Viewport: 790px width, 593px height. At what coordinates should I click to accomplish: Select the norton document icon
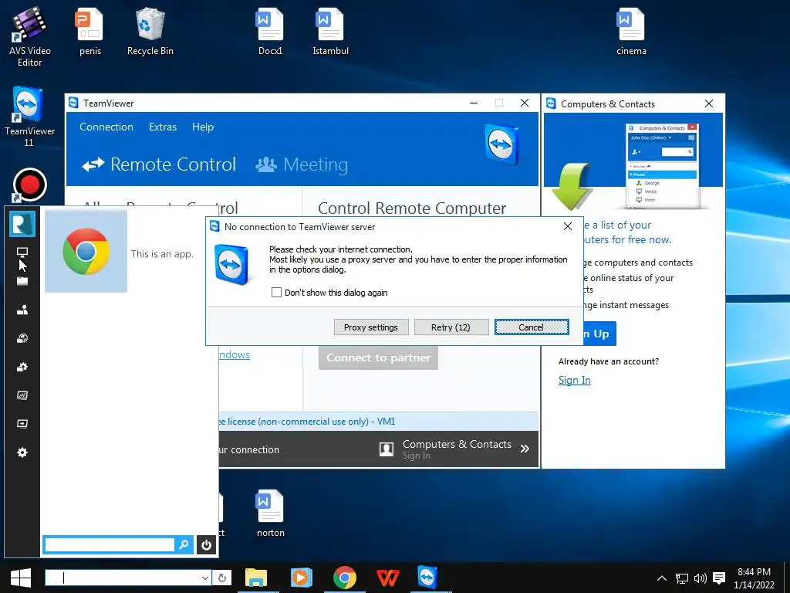tap(271, 513)
